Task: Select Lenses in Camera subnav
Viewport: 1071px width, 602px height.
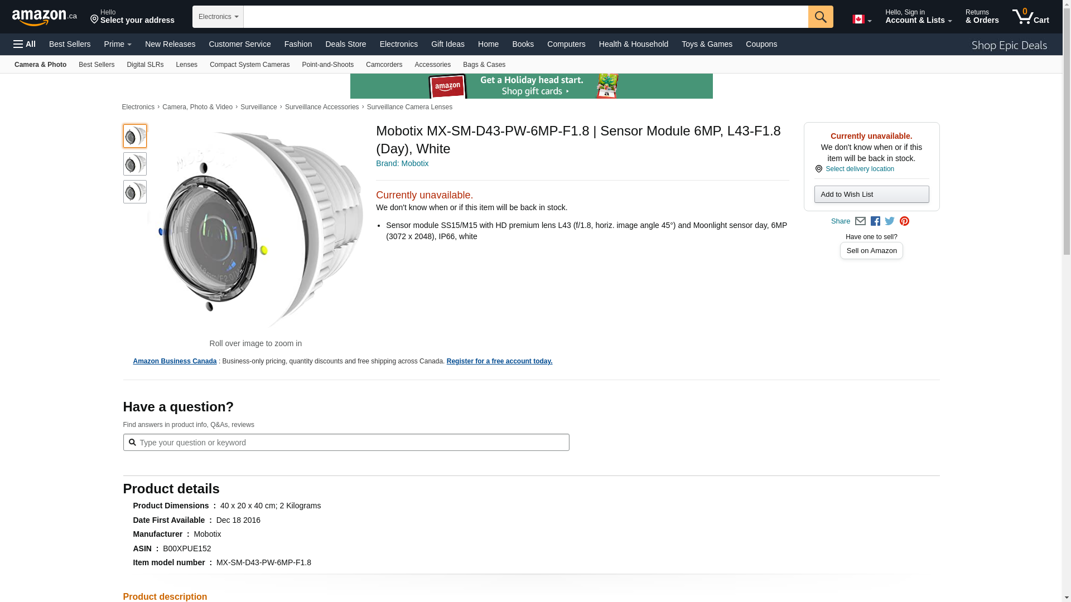Action: [x=186, y=65]
